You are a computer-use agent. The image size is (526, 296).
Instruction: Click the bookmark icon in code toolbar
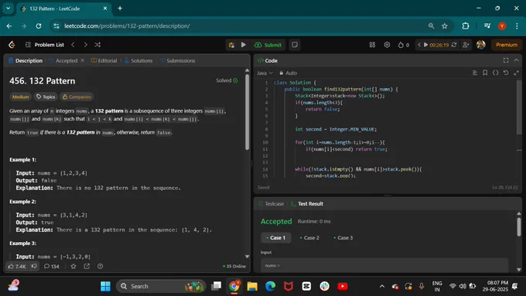pyautogui.click(x=485, y=73)
